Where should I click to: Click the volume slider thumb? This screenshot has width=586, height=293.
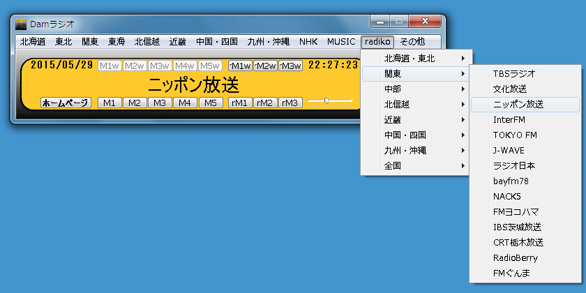326,100
